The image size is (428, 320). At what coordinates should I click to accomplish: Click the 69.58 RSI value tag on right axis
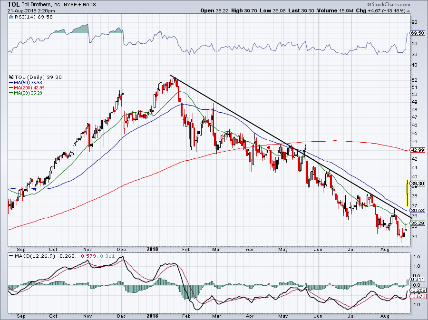click(x=418, y=33)
